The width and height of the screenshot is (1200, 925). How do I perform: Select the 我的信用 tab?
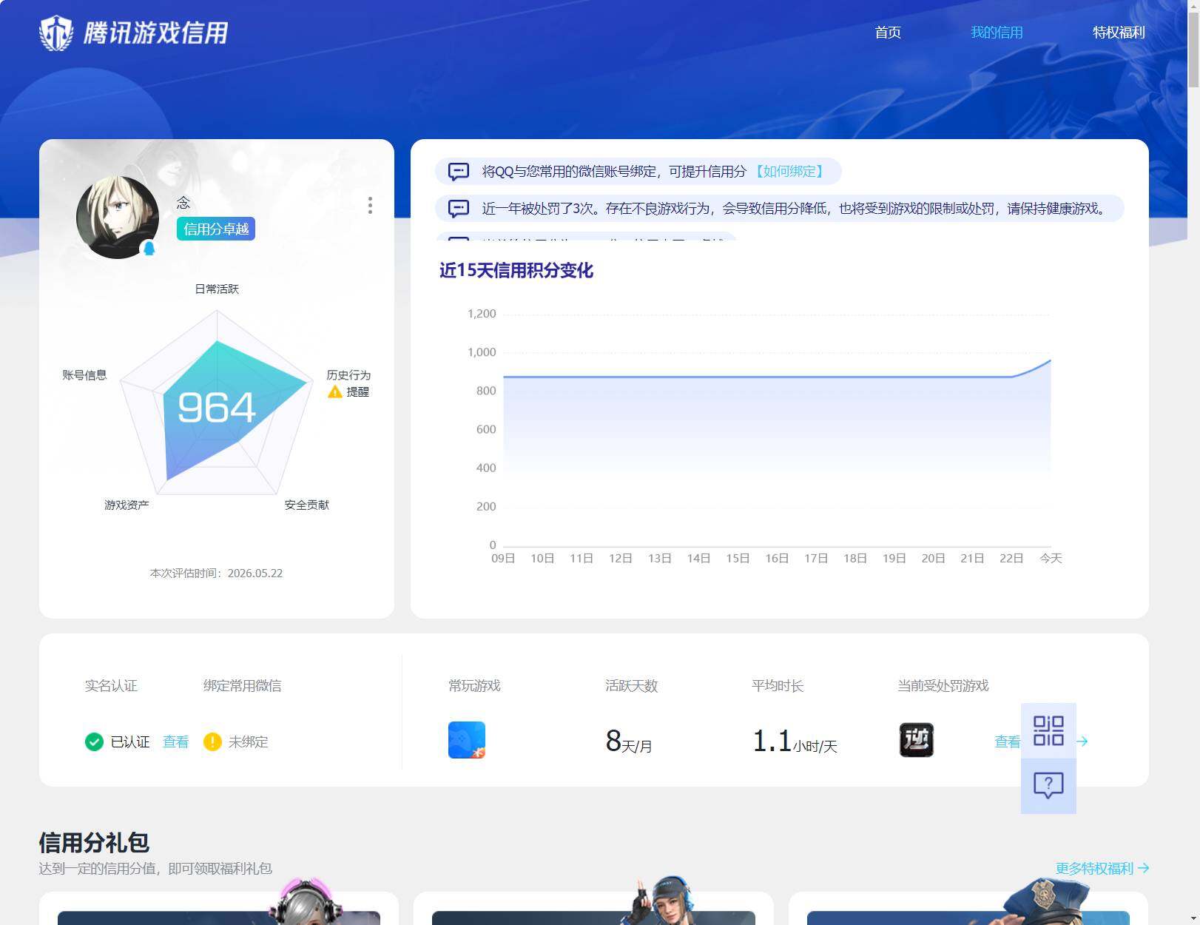(x=997, y=33)
